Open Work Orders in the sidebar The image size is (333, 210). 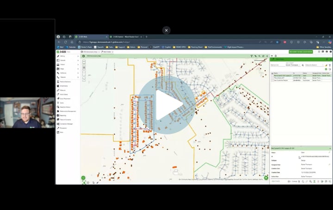[62, 95]
